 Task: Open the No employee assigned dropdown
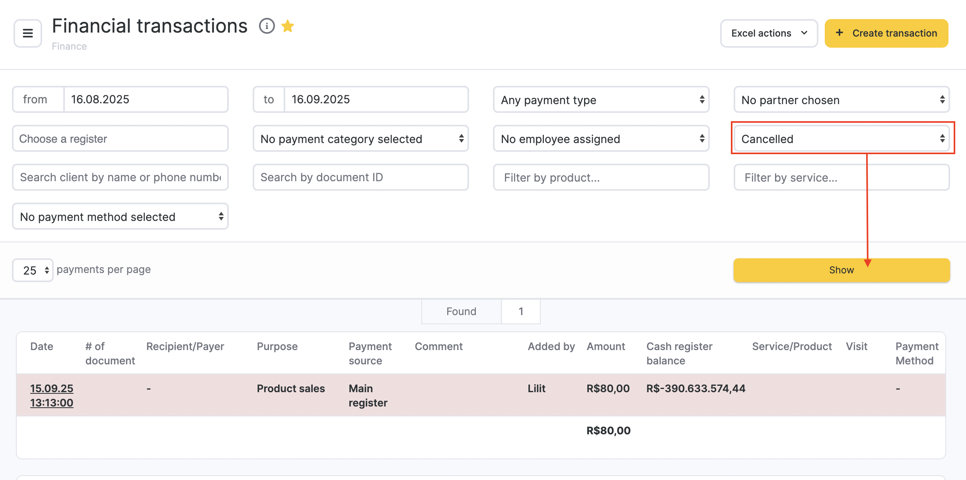(x=601, y=139)
